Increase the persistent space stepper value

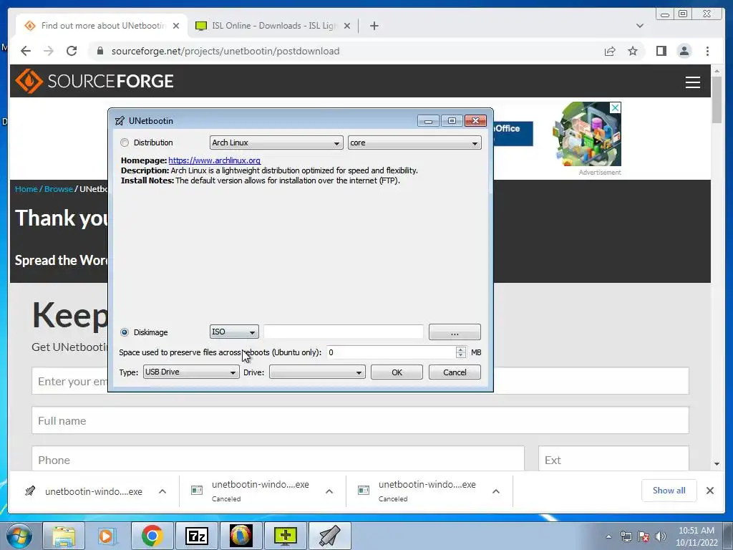click(461, 349)
